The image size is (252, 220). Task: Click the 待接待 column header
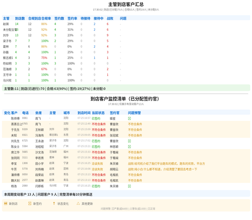86,19
